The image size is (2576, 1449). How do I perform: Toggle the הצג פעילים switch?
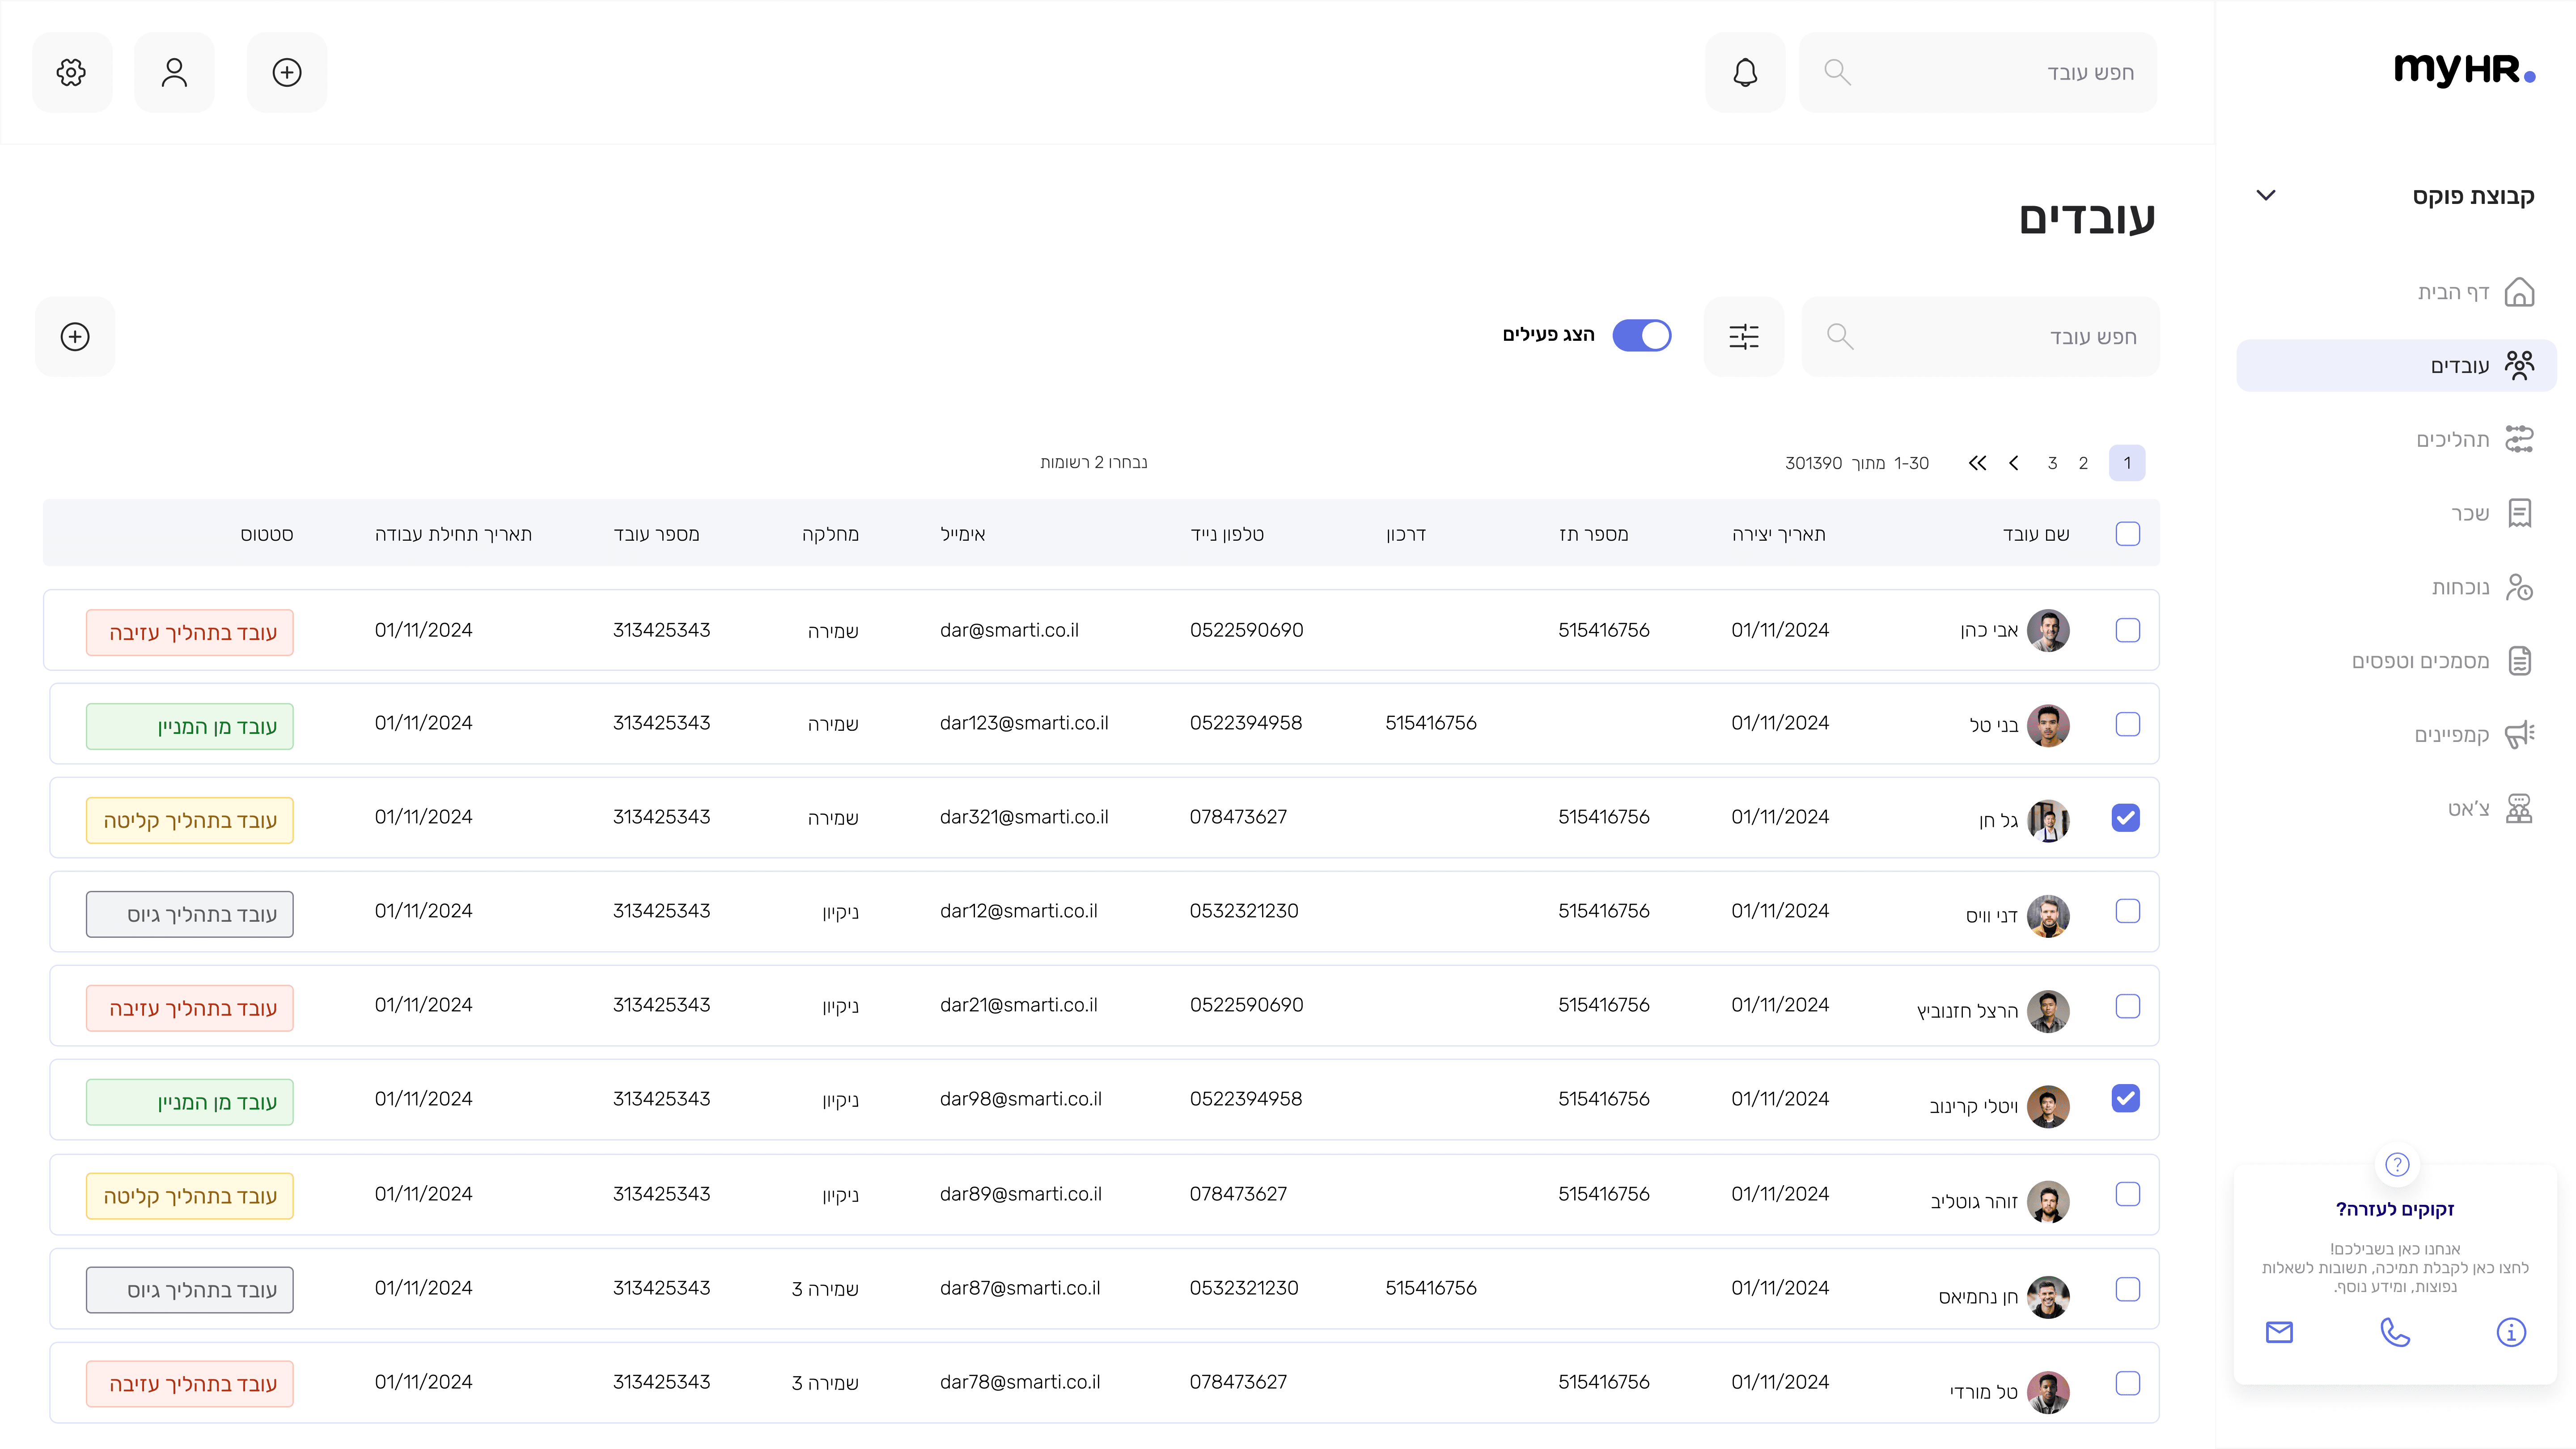(x=1642, y=335)
